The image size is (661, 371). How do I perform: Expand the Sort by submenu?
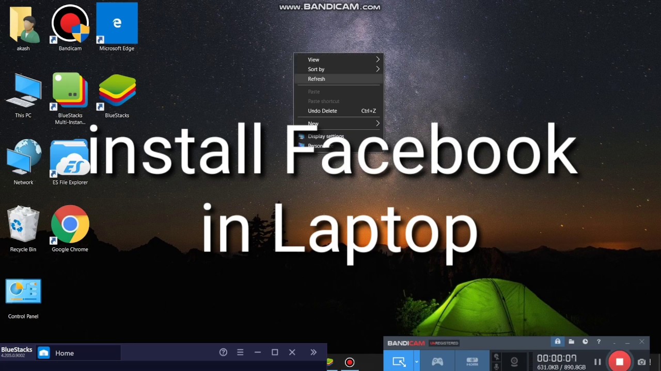click(338, 69)
